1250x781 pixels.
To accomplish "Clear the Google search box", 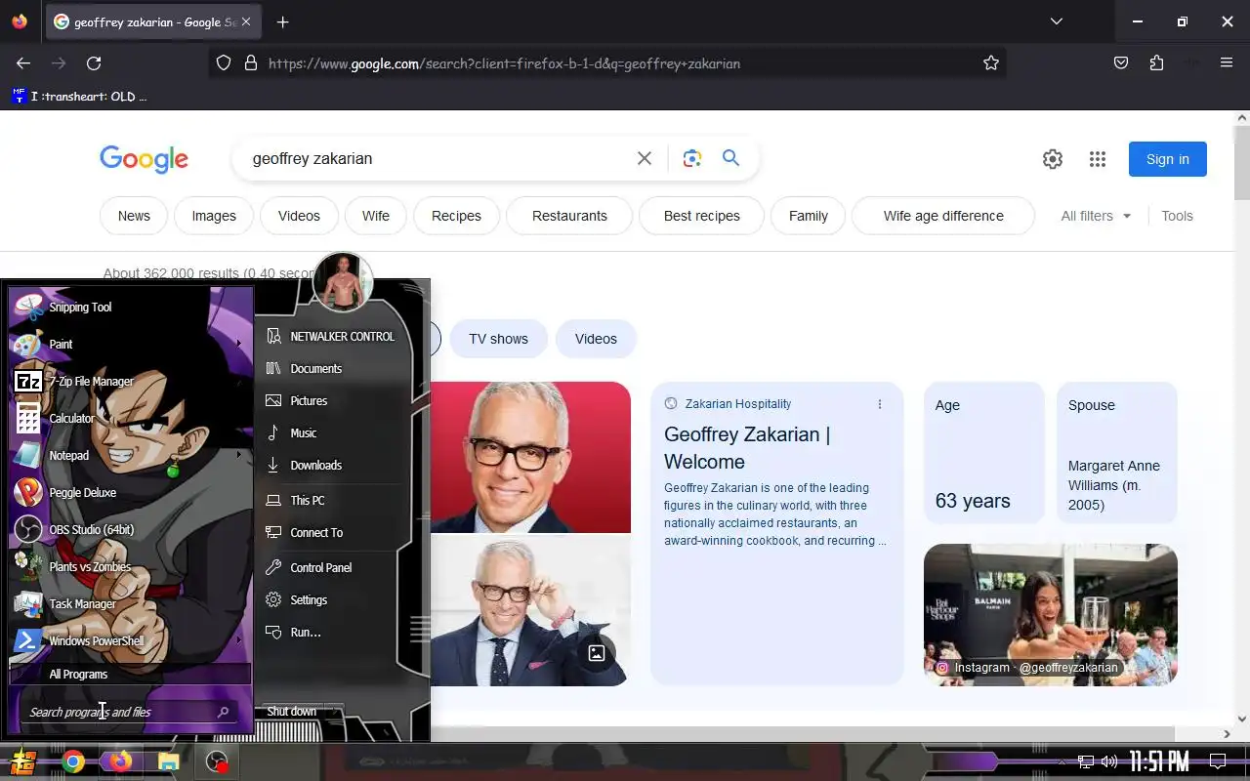I will [x=644, y=158].
